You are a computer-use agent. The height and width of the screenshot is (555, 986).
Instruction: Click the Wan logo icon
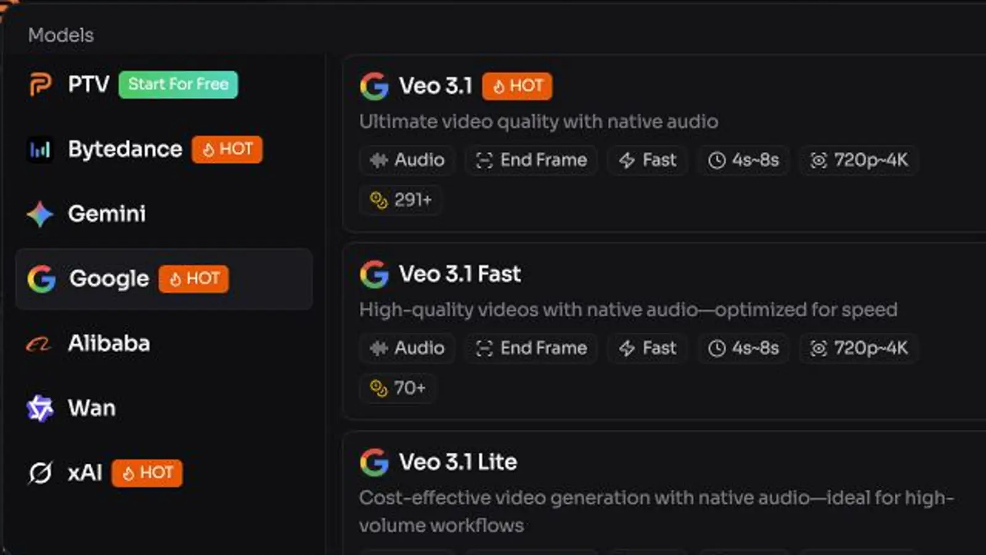point(40,408)
